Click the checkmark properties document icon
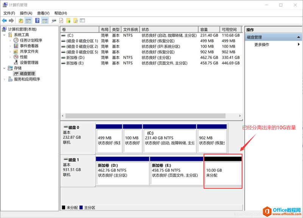This screenshot has height=218, width=303. click(x=61, y=20)
